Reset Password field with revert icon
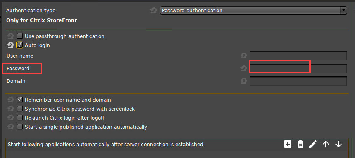Screen dimensions: 355x158 [243, 68]
